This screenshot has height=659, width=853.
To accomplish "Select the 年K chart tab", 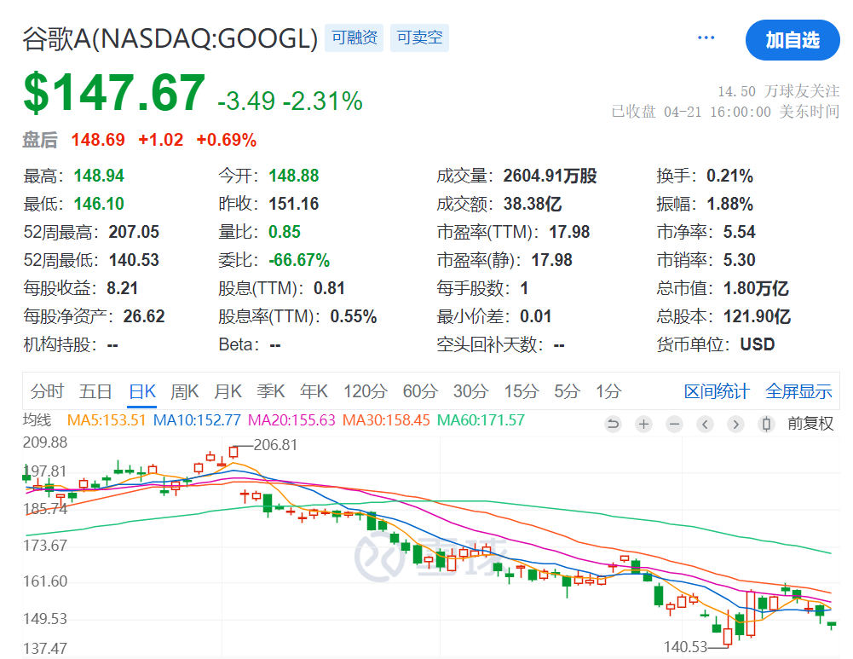I will [x=314, y=391].
